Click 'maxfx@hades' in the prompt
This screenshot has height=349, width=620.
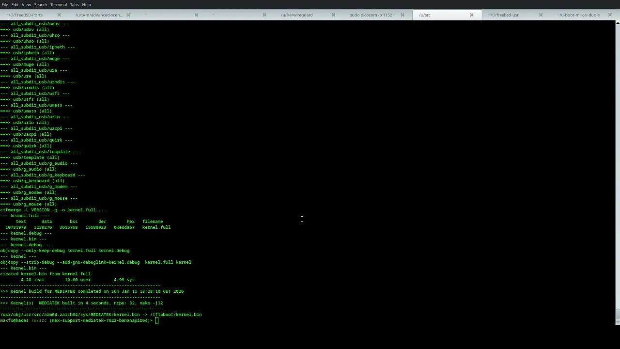pyautogui.click(x=15, y=320)
